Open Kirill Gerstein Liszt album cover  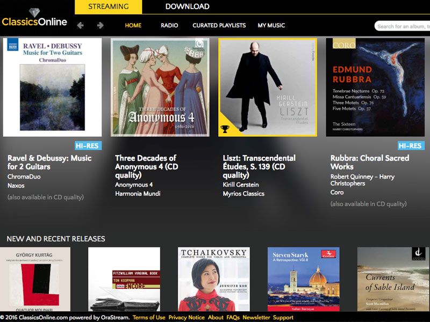pyautogui.click(x=268, y=87)
